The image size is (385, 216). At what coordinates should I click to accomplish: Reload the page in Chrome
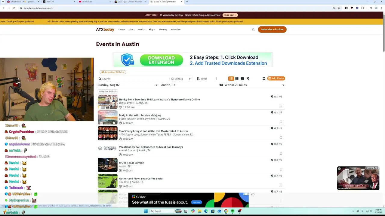pyautogui.click(x=14, y=8)
